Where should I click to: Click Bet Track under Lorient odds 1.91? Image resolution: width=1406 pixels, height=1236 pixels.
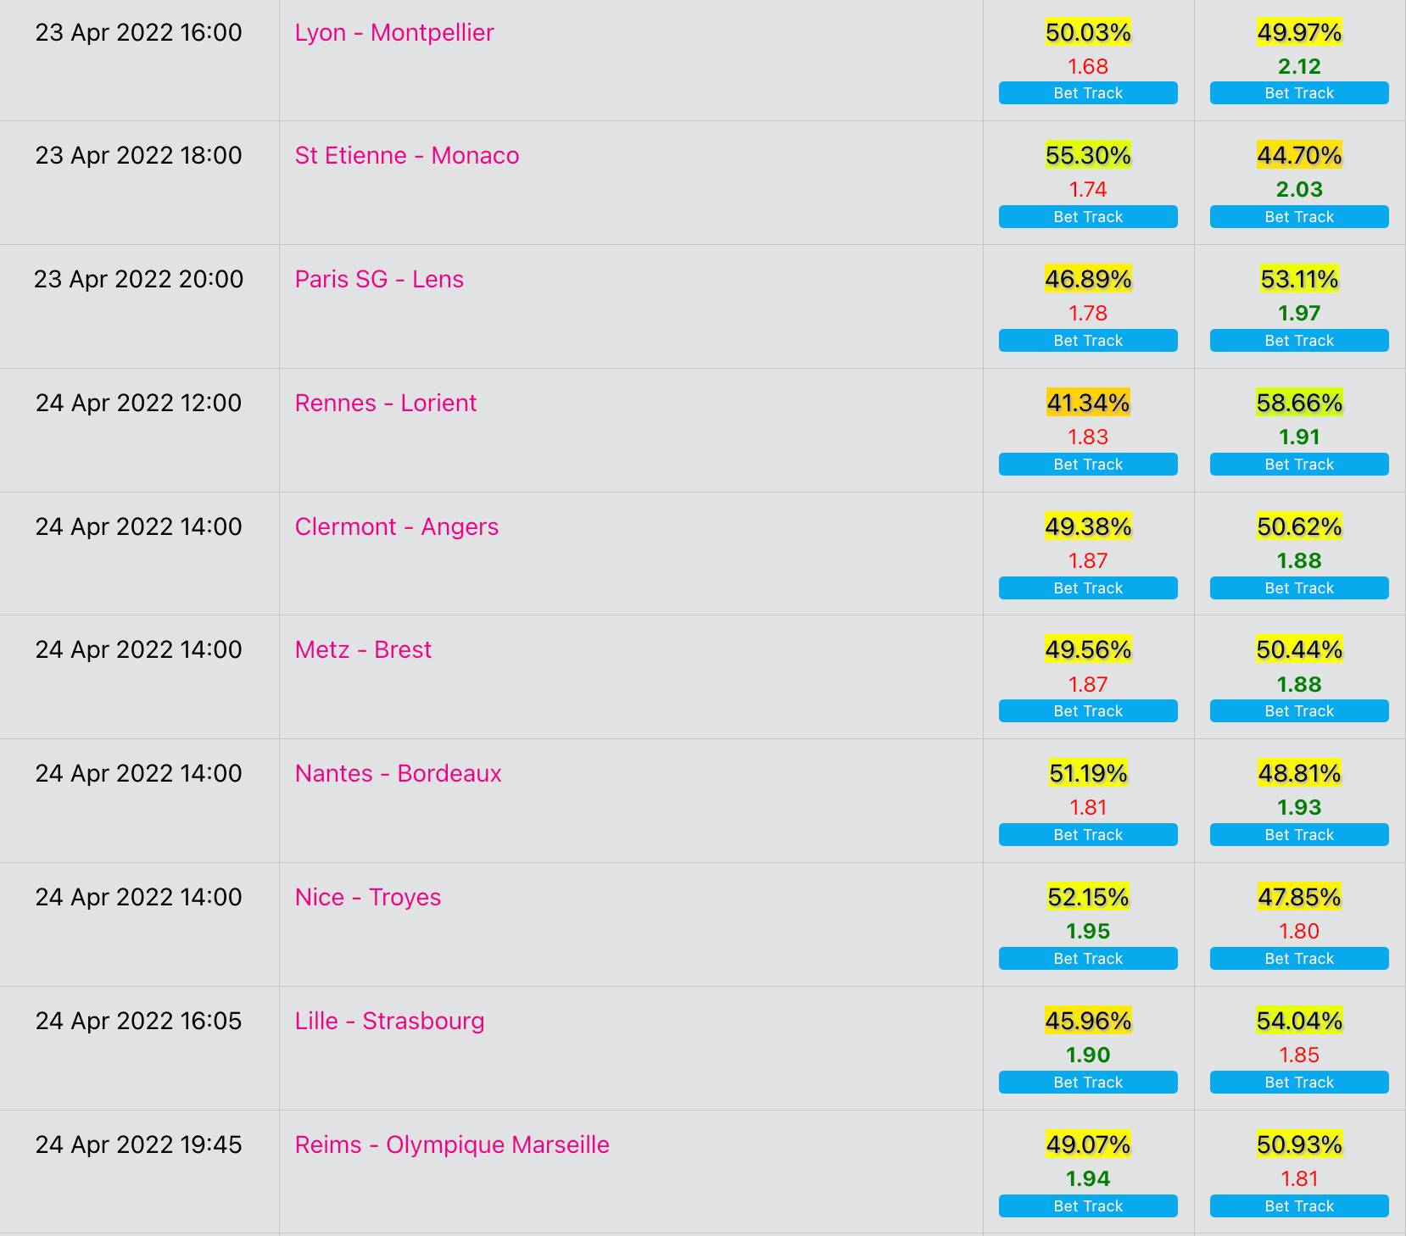click(x=1299, y=465)
